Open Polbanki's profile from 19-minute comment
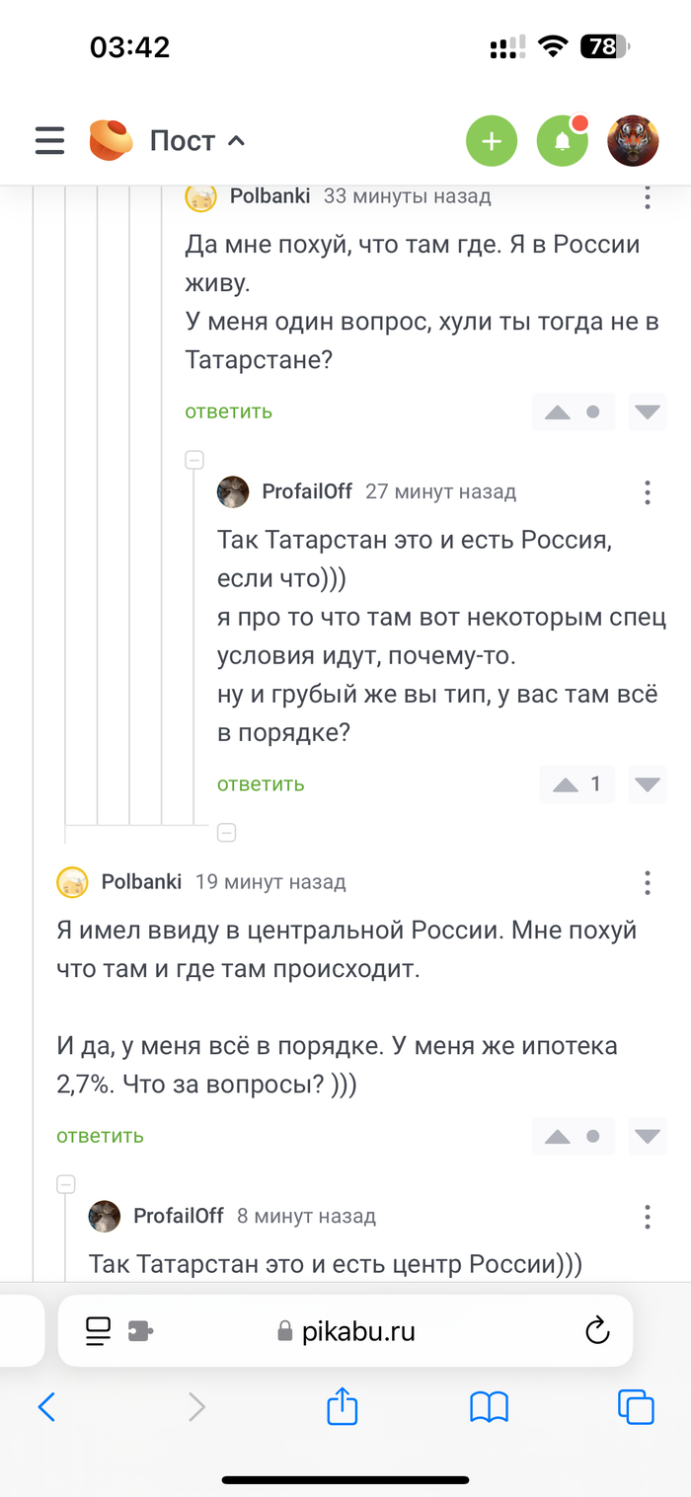The height and width of the screenshot is (1497, 691). click(x=141, y=882)
